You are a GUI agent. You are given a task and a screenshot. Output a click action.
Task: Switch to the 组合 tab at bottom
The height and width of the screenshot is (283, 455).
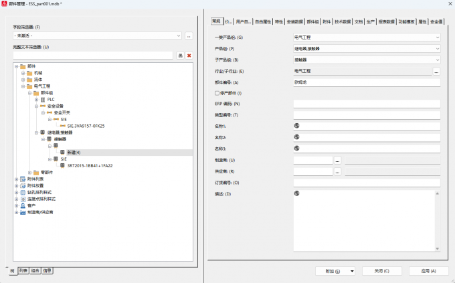(x=35, y=271)
